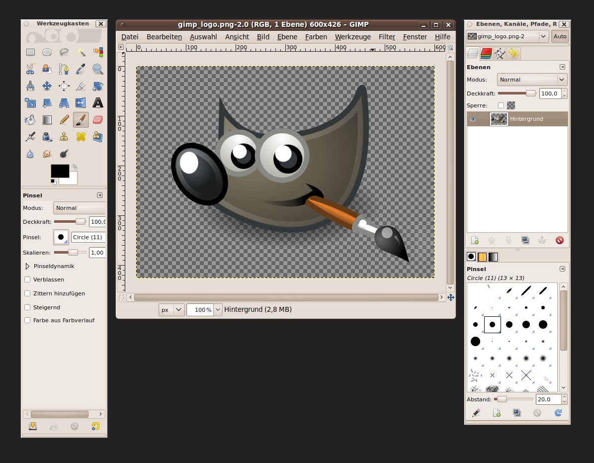
Task: Select the Text tool
Action: (97, 102)
